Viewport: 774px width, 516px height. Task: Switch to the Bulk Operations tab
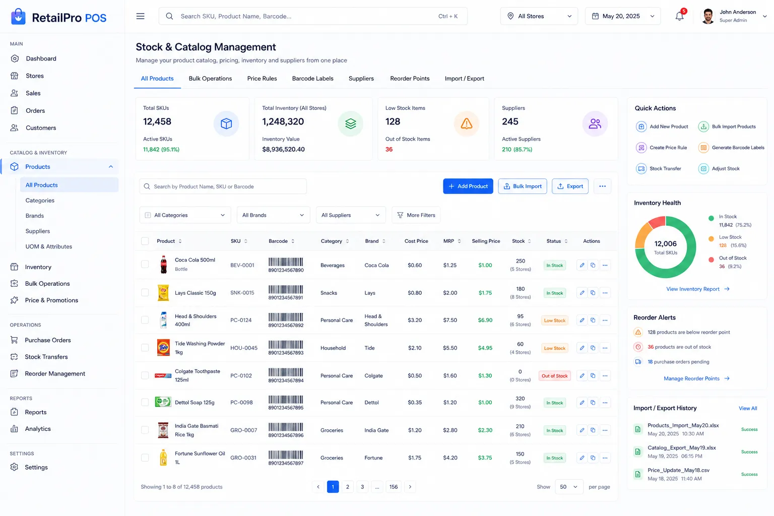coord(210,79)
